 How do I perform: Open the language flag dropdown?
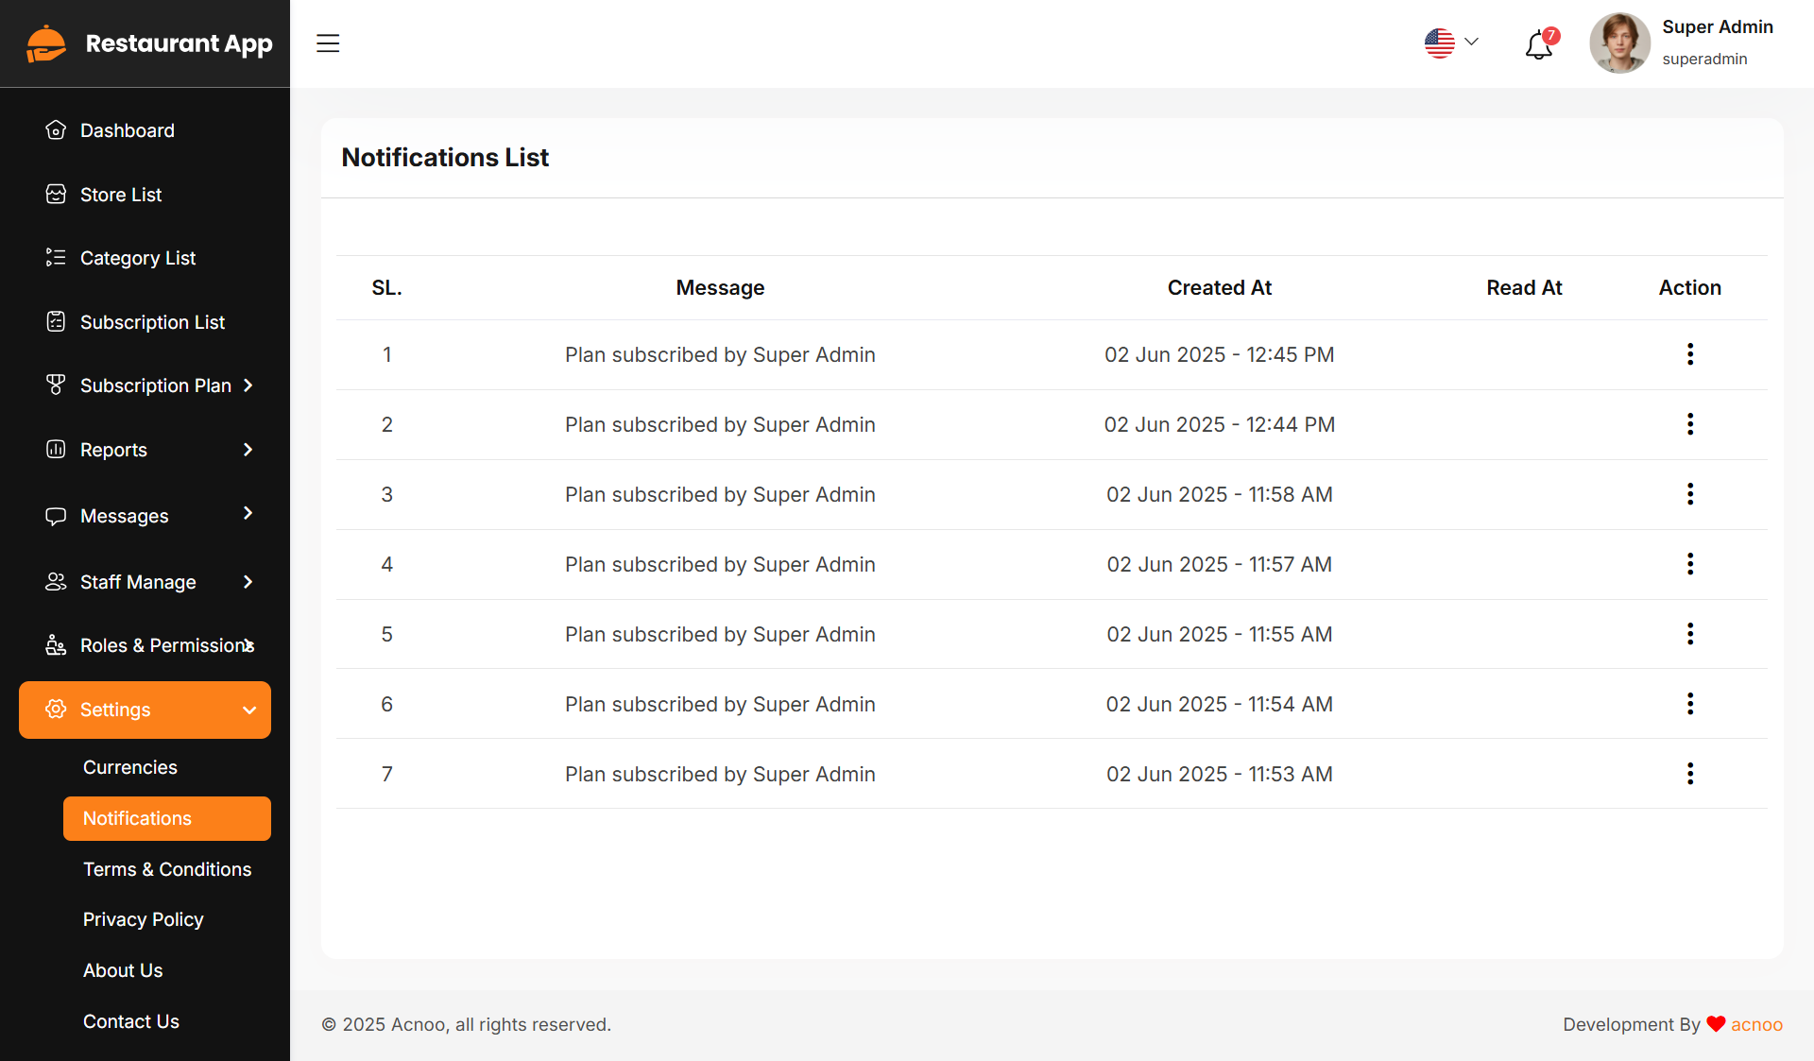tap(1450, 43)
